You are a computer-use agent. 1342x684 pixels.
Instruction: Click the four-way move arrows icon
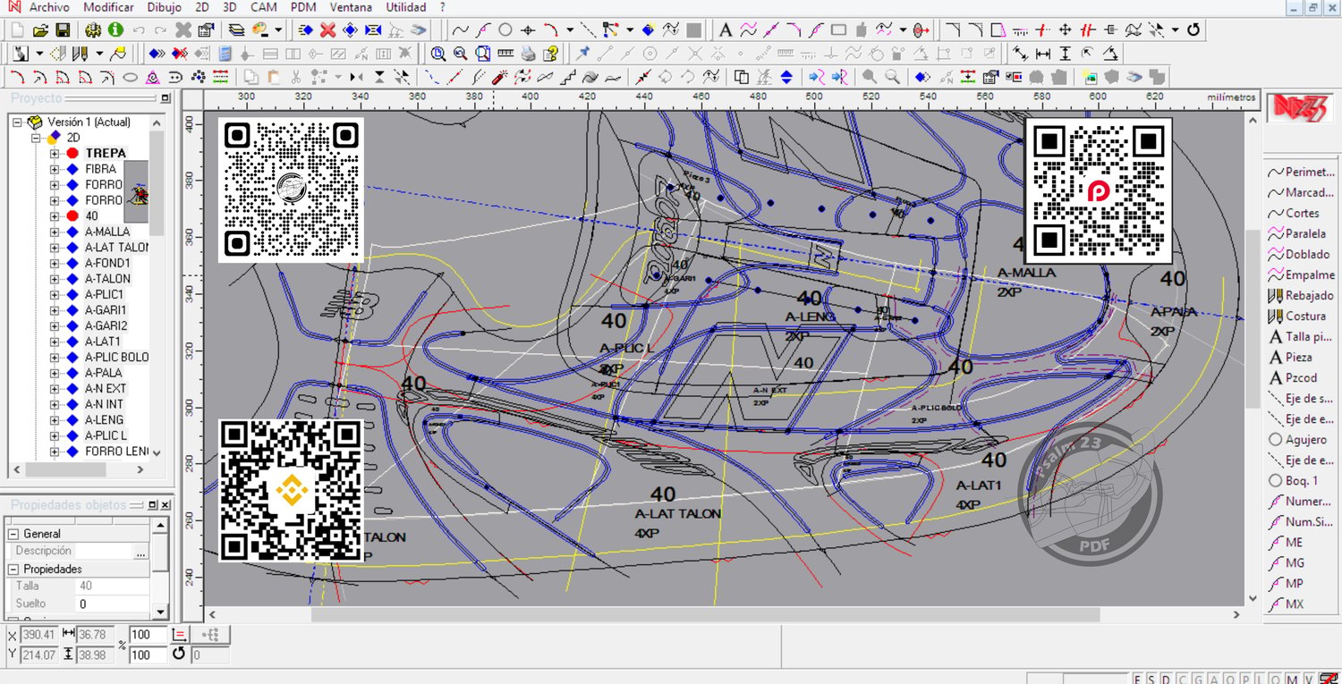1066,30
